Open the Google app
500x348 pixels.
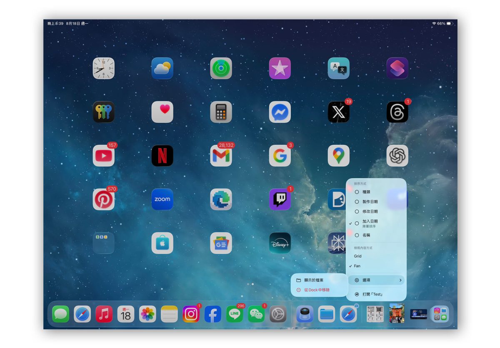tap(280, 156)
